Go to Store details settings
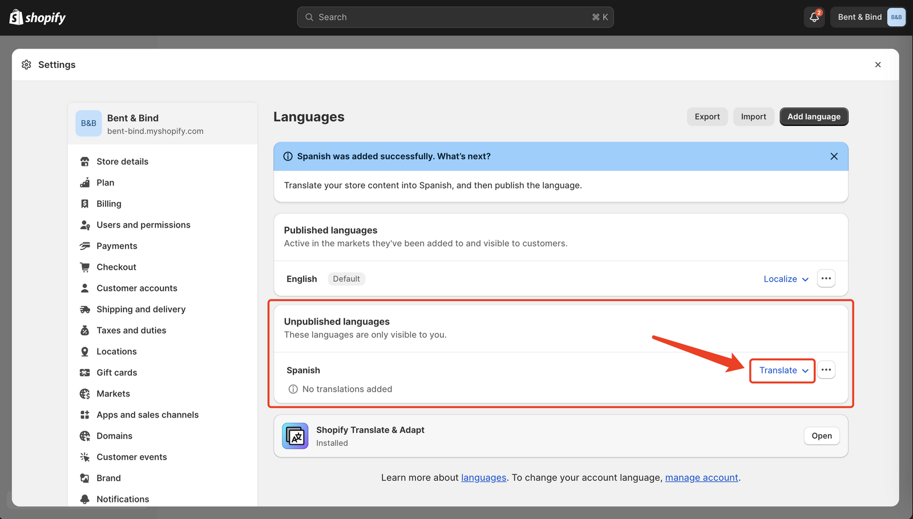Screen dimensions: 913x519 point(122,161)
